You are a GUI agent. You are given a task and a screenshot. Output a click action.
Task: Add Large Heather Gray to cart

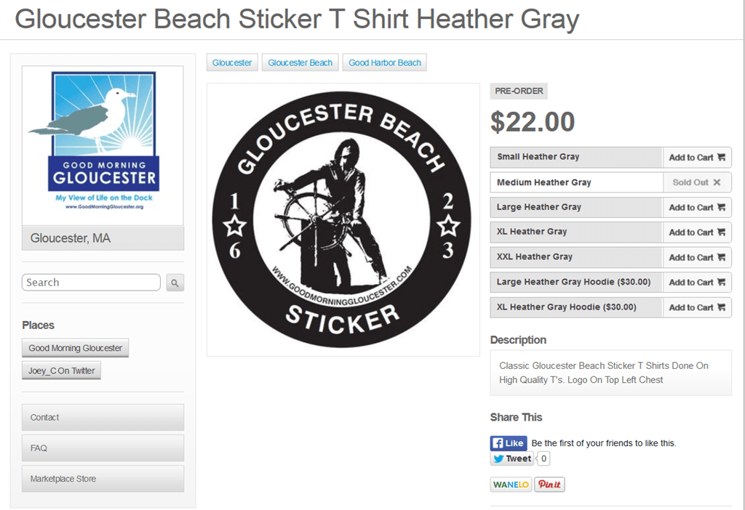697,207
